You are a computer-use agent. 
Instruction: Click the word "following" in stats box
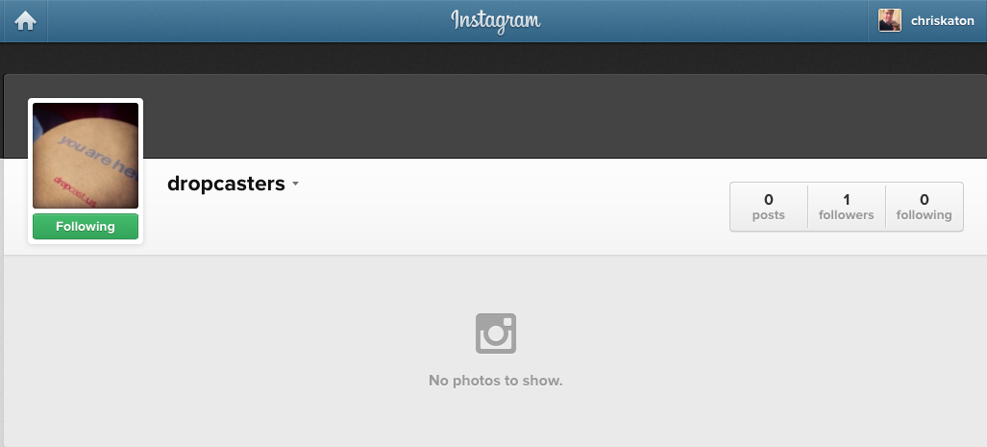pyautogui.click(x=925, y=215)
